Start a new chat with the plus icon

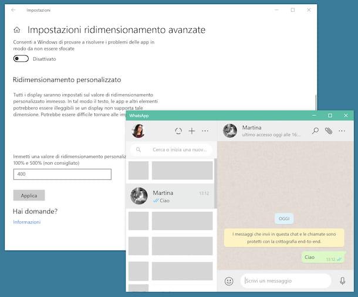point(192,131)
